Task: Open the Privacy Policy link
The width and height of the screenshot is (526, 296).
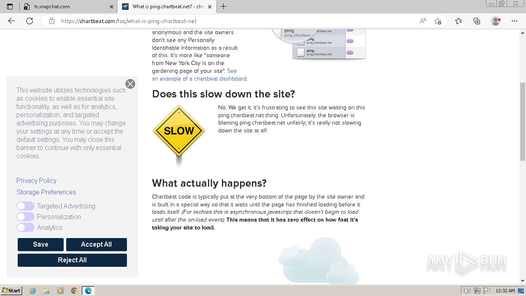Action: pos(36,180)
